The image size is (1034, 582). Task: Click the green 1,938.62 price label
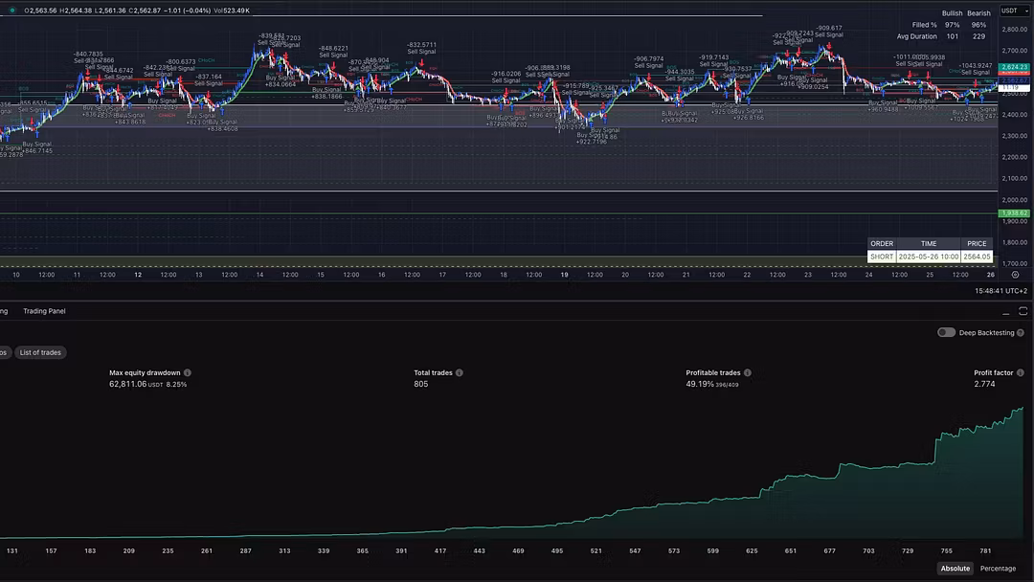click(1013, 213)
